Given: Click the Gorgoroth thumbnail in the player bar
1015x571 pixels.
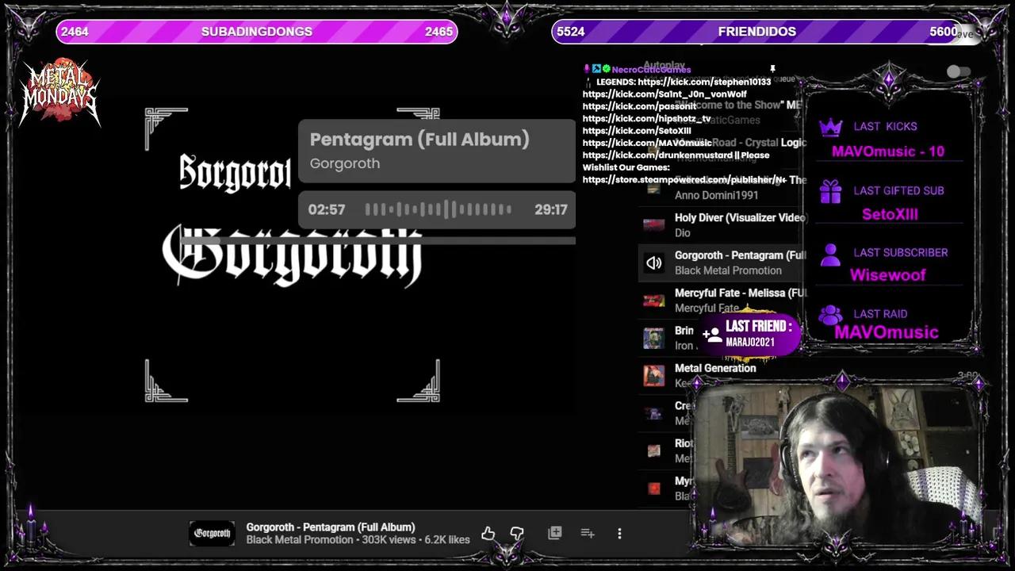Looking at the screenshot, I should tap(212, 534).
